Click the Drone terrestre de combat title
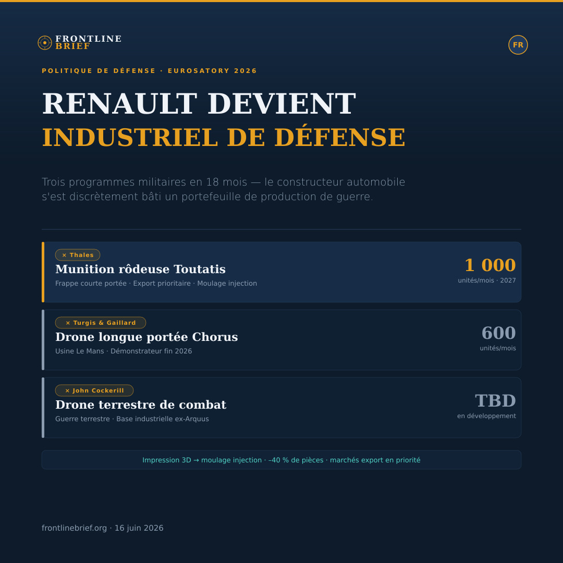The width and height of the screenshot is (563, 563). 141,405
